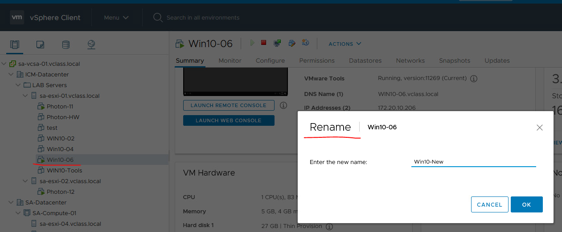The image size is (562, 232).
Task: Collapse the sa-esxi-02.vclass.local host node
Action: point(25,181)
